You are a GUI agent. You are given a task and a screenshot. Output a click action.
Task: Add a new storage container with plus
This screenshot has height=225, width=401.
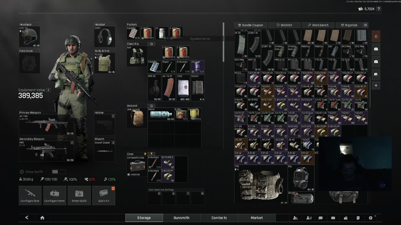[x=376, y=85]
